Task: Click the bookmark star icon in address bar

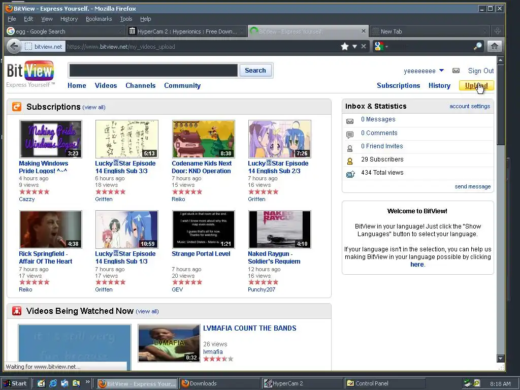Action: (345, 46)
